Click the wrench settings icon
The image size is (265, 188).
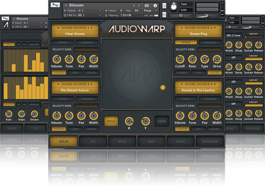point(55,5)
